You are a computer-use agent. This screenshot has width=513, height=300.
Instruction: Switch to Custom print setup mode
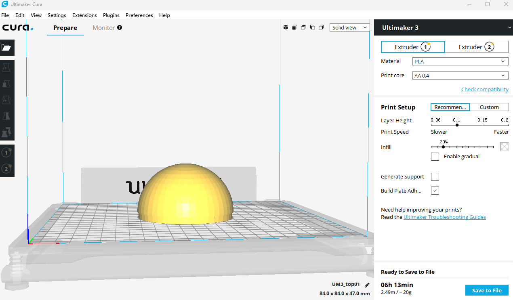coord(489,107)
